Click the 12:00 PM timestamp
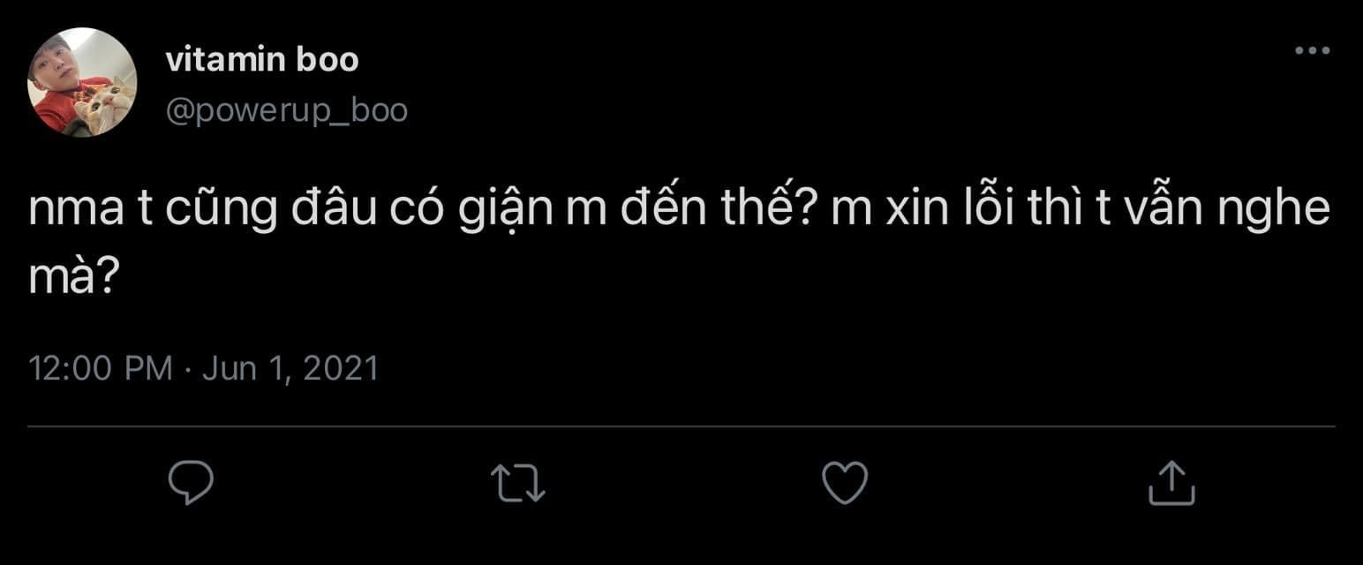Viewport: 1363px width, 565px height. click(101, 367)
